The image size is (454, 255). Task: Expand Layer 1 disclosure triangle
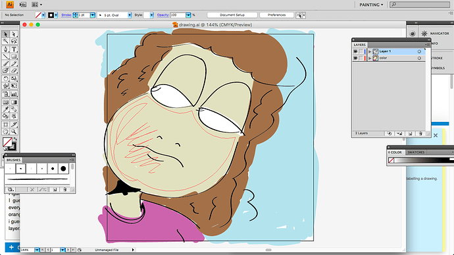(x=370, y=51)
